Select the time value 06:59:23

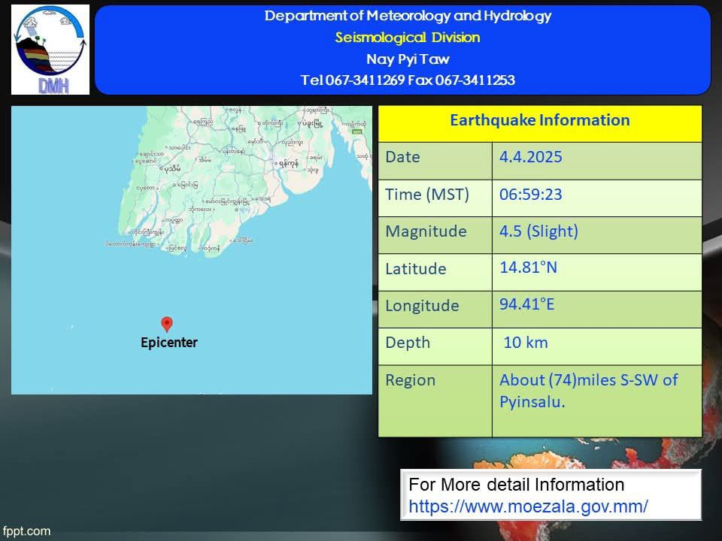coord(531,195)
